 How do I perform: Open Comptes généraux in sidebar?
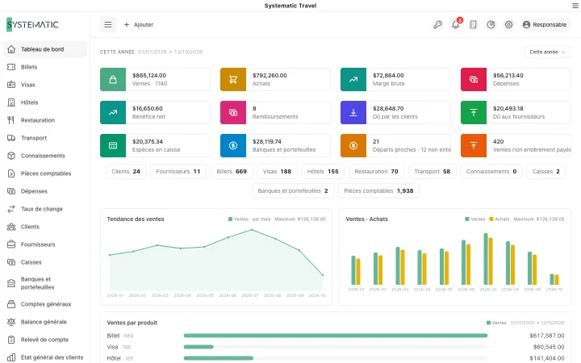(x=45, y=304)
